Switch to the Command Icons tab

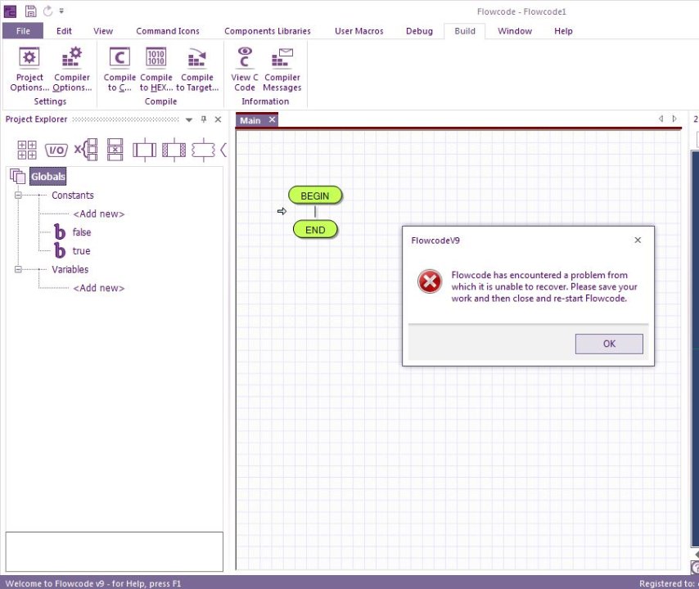coord(168,31)
